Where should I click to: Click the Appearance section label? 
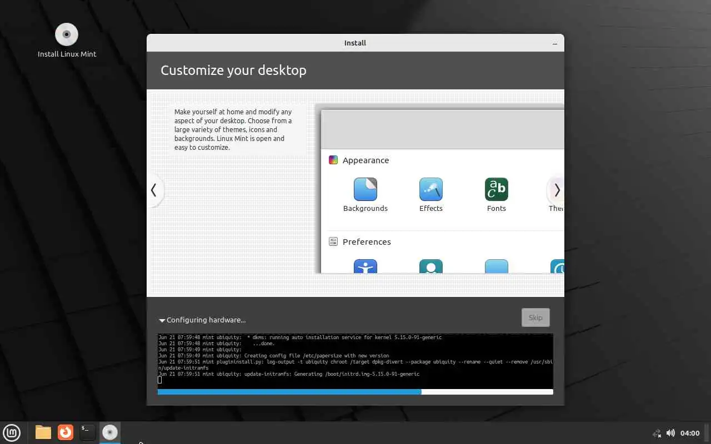[x=365, y=160]
